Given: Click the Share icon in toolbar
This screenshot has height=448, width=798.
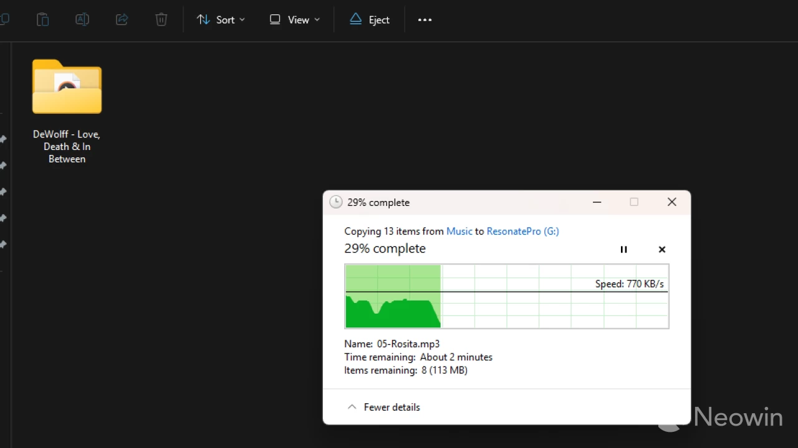Looking at the screenshot, I should (x=122, y=19).
